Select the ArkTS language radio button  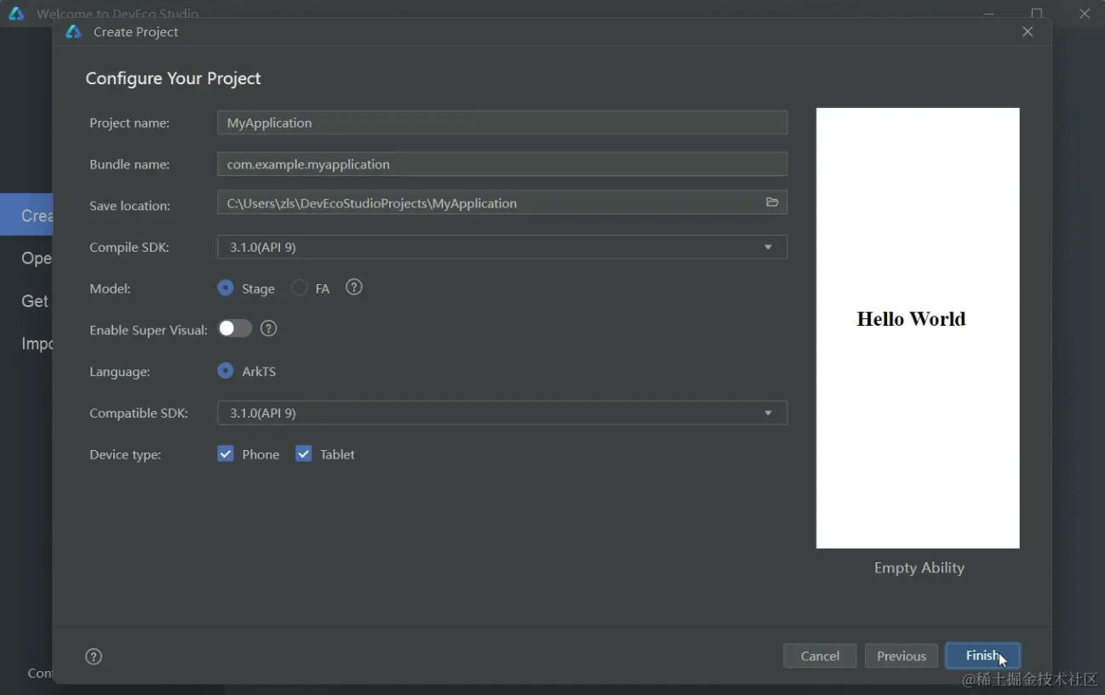(226, 371)
